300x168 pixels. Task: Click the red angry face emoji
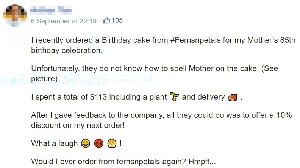click(99, 143)
